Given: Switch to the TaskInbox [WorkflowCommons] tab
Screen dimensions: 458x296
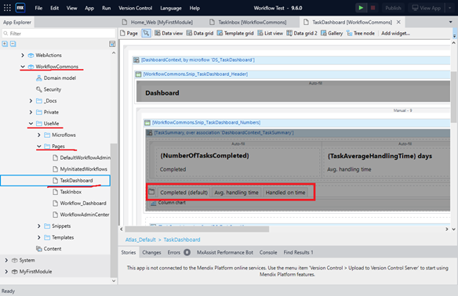Looking at the screenshot, I should (x=249, y=22).
